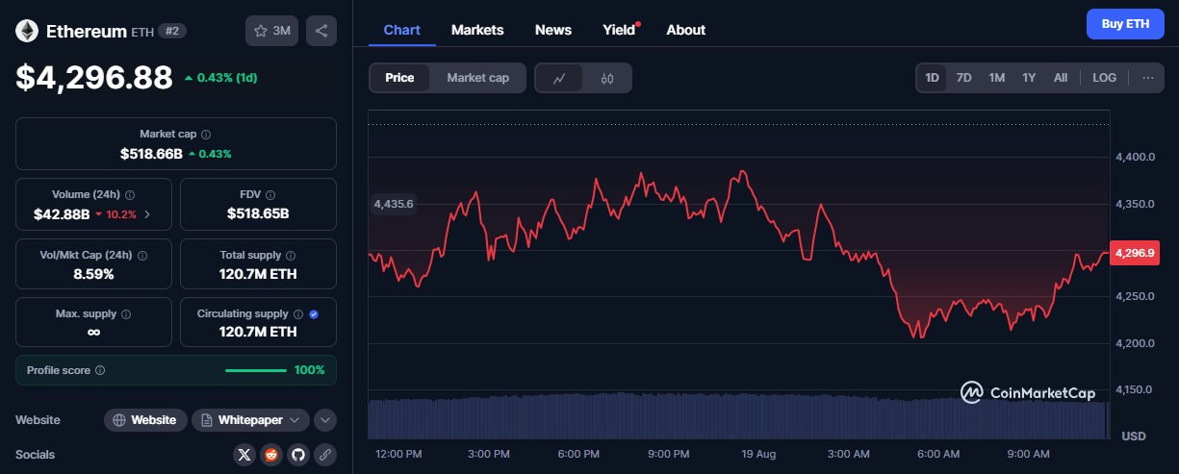The width and height of the screenshot is (1179, 474).
Task: Open the Website link button
Action: coord(145,420)
